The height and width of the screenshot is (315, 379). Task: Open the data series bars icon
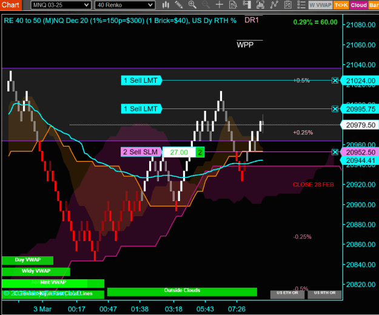pyautogui.click(x=260, y=5)
